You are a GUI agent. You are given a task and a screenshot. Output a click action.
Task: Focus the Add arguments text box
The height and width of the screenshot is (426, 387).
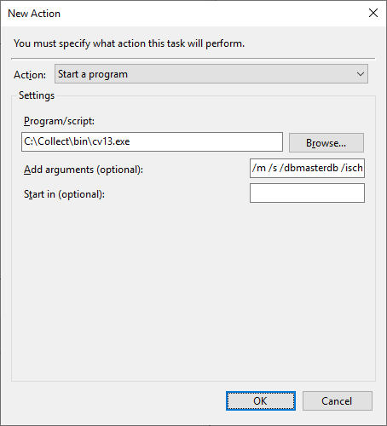pos(307,169)
